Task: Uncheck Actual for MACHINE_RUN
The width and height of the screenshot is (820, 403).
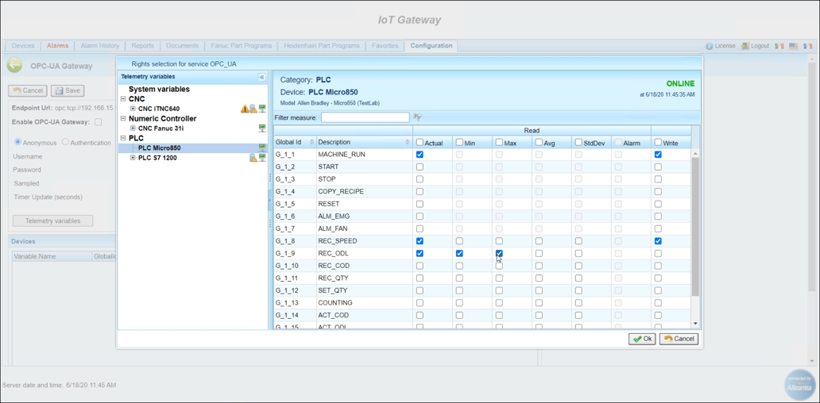Action: 420,155
